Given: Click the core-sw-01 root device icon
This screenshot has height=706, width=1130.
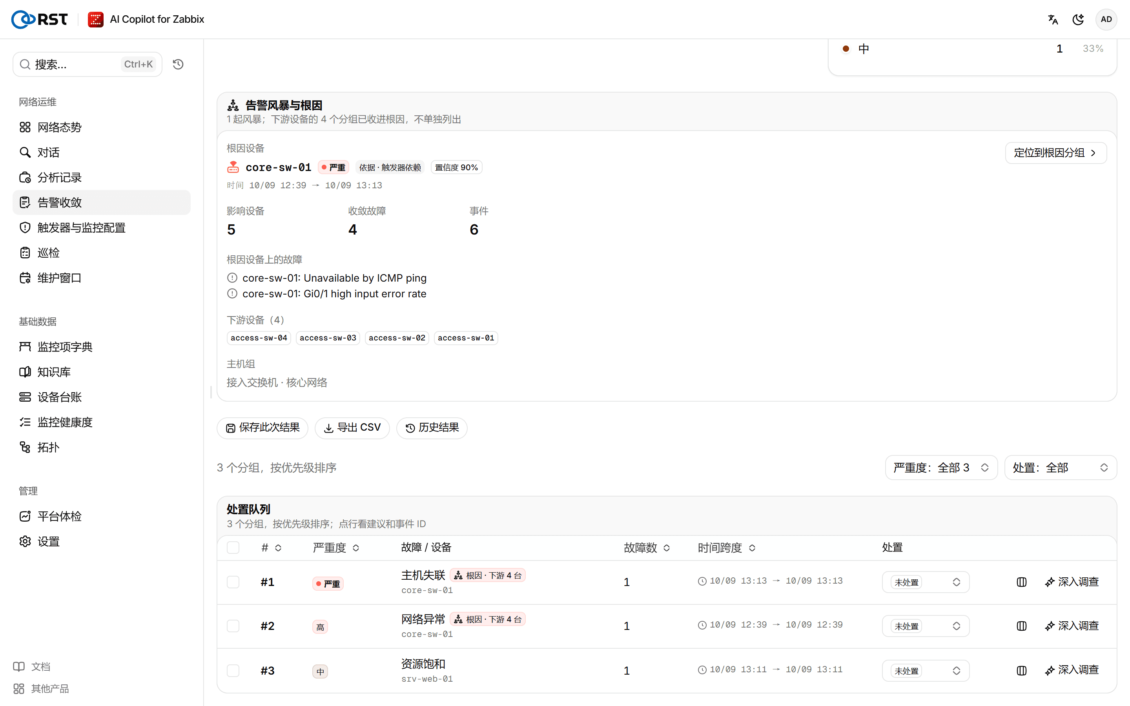Looking at the screenshot, I should pyautogui.click(x=233, y=167).
